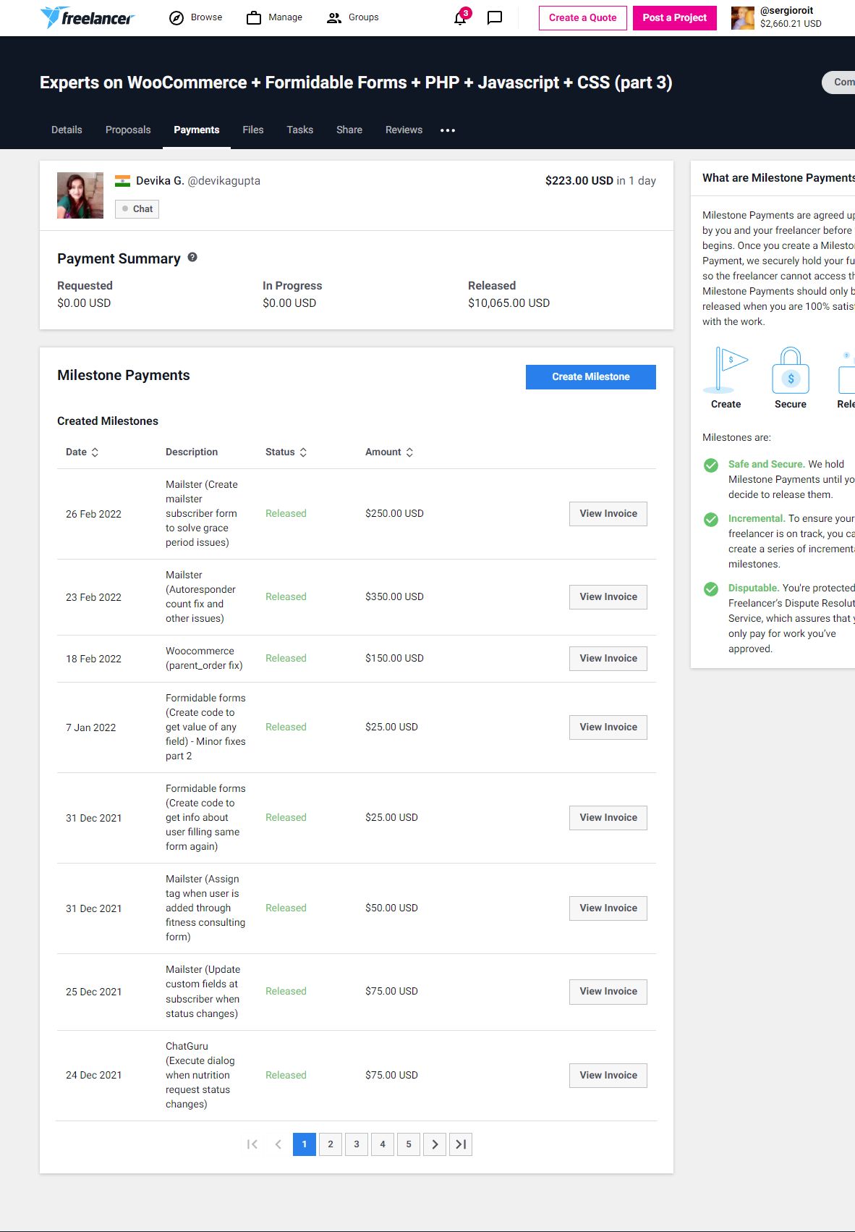View Invoice for 26 Feb 2022 milestone

[x=608, y=514]
